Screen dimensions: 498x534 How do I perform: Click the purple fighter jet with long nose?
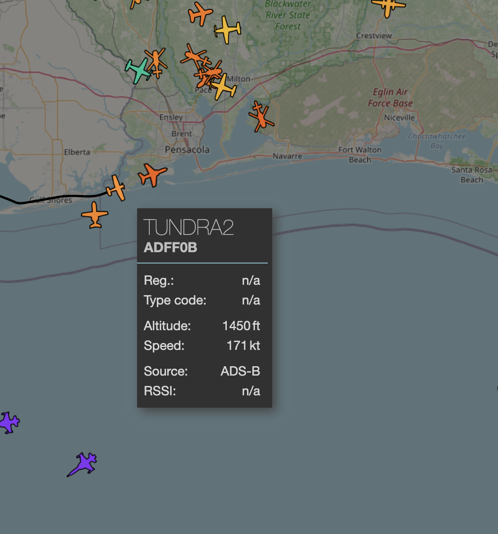pyautogui.click(x=83, y=464)
